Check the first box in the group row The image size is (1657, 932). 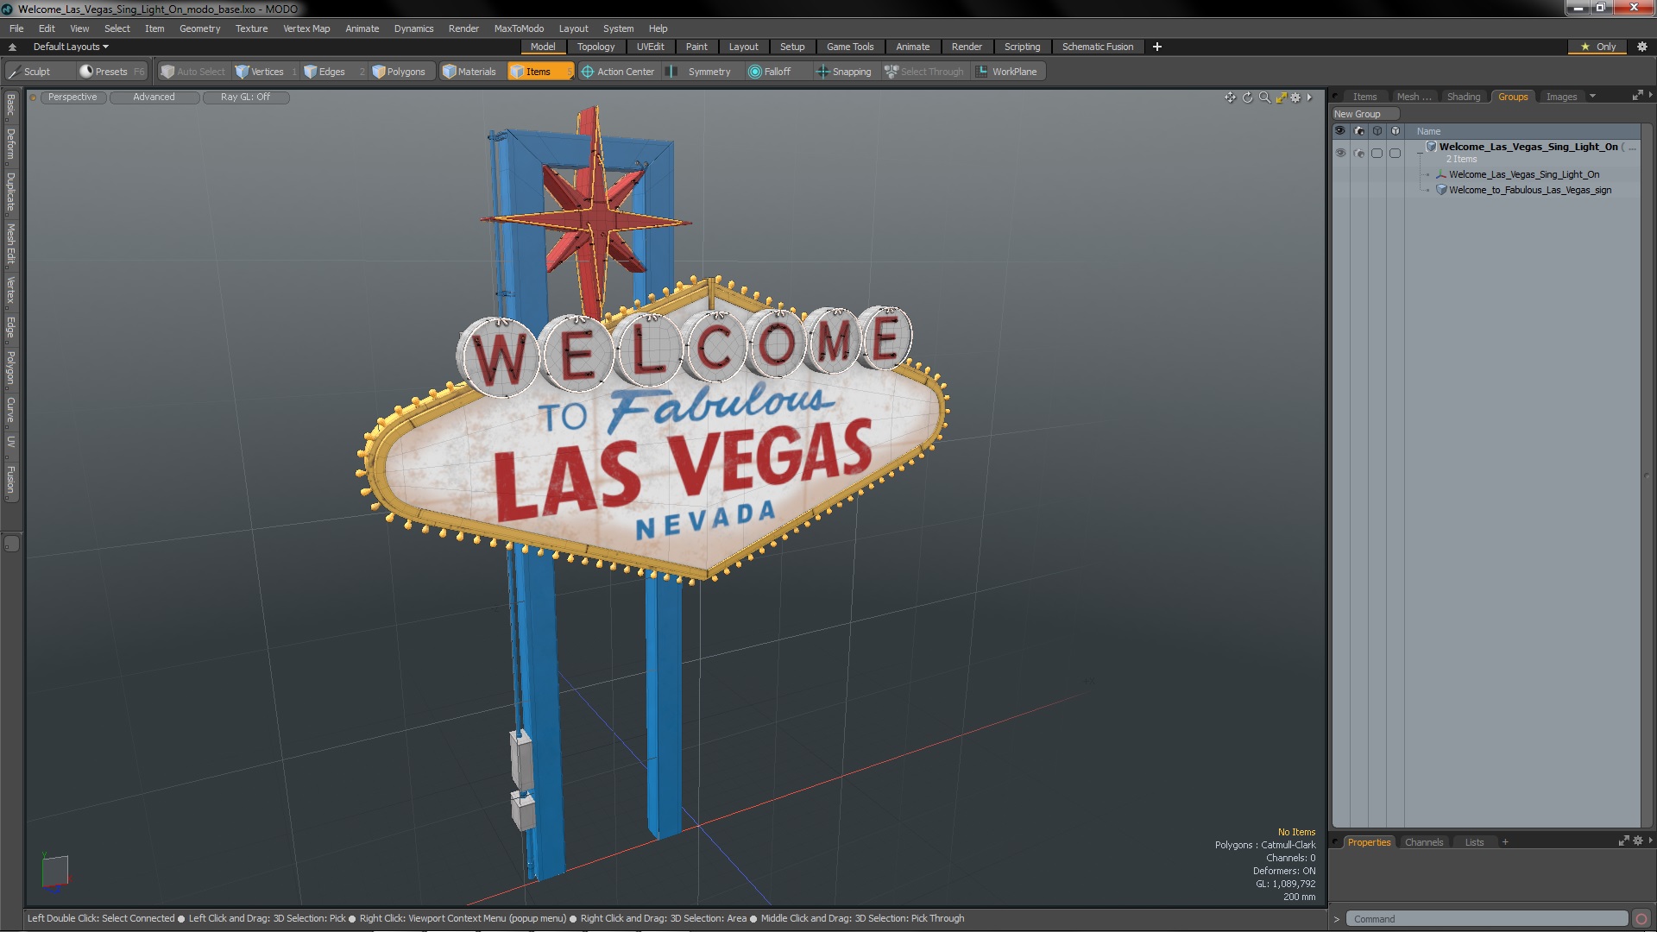1377,153
